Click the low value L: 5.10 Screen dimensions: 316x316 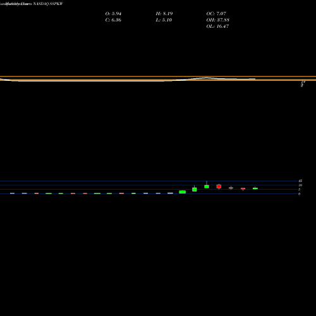click(164, 20)
